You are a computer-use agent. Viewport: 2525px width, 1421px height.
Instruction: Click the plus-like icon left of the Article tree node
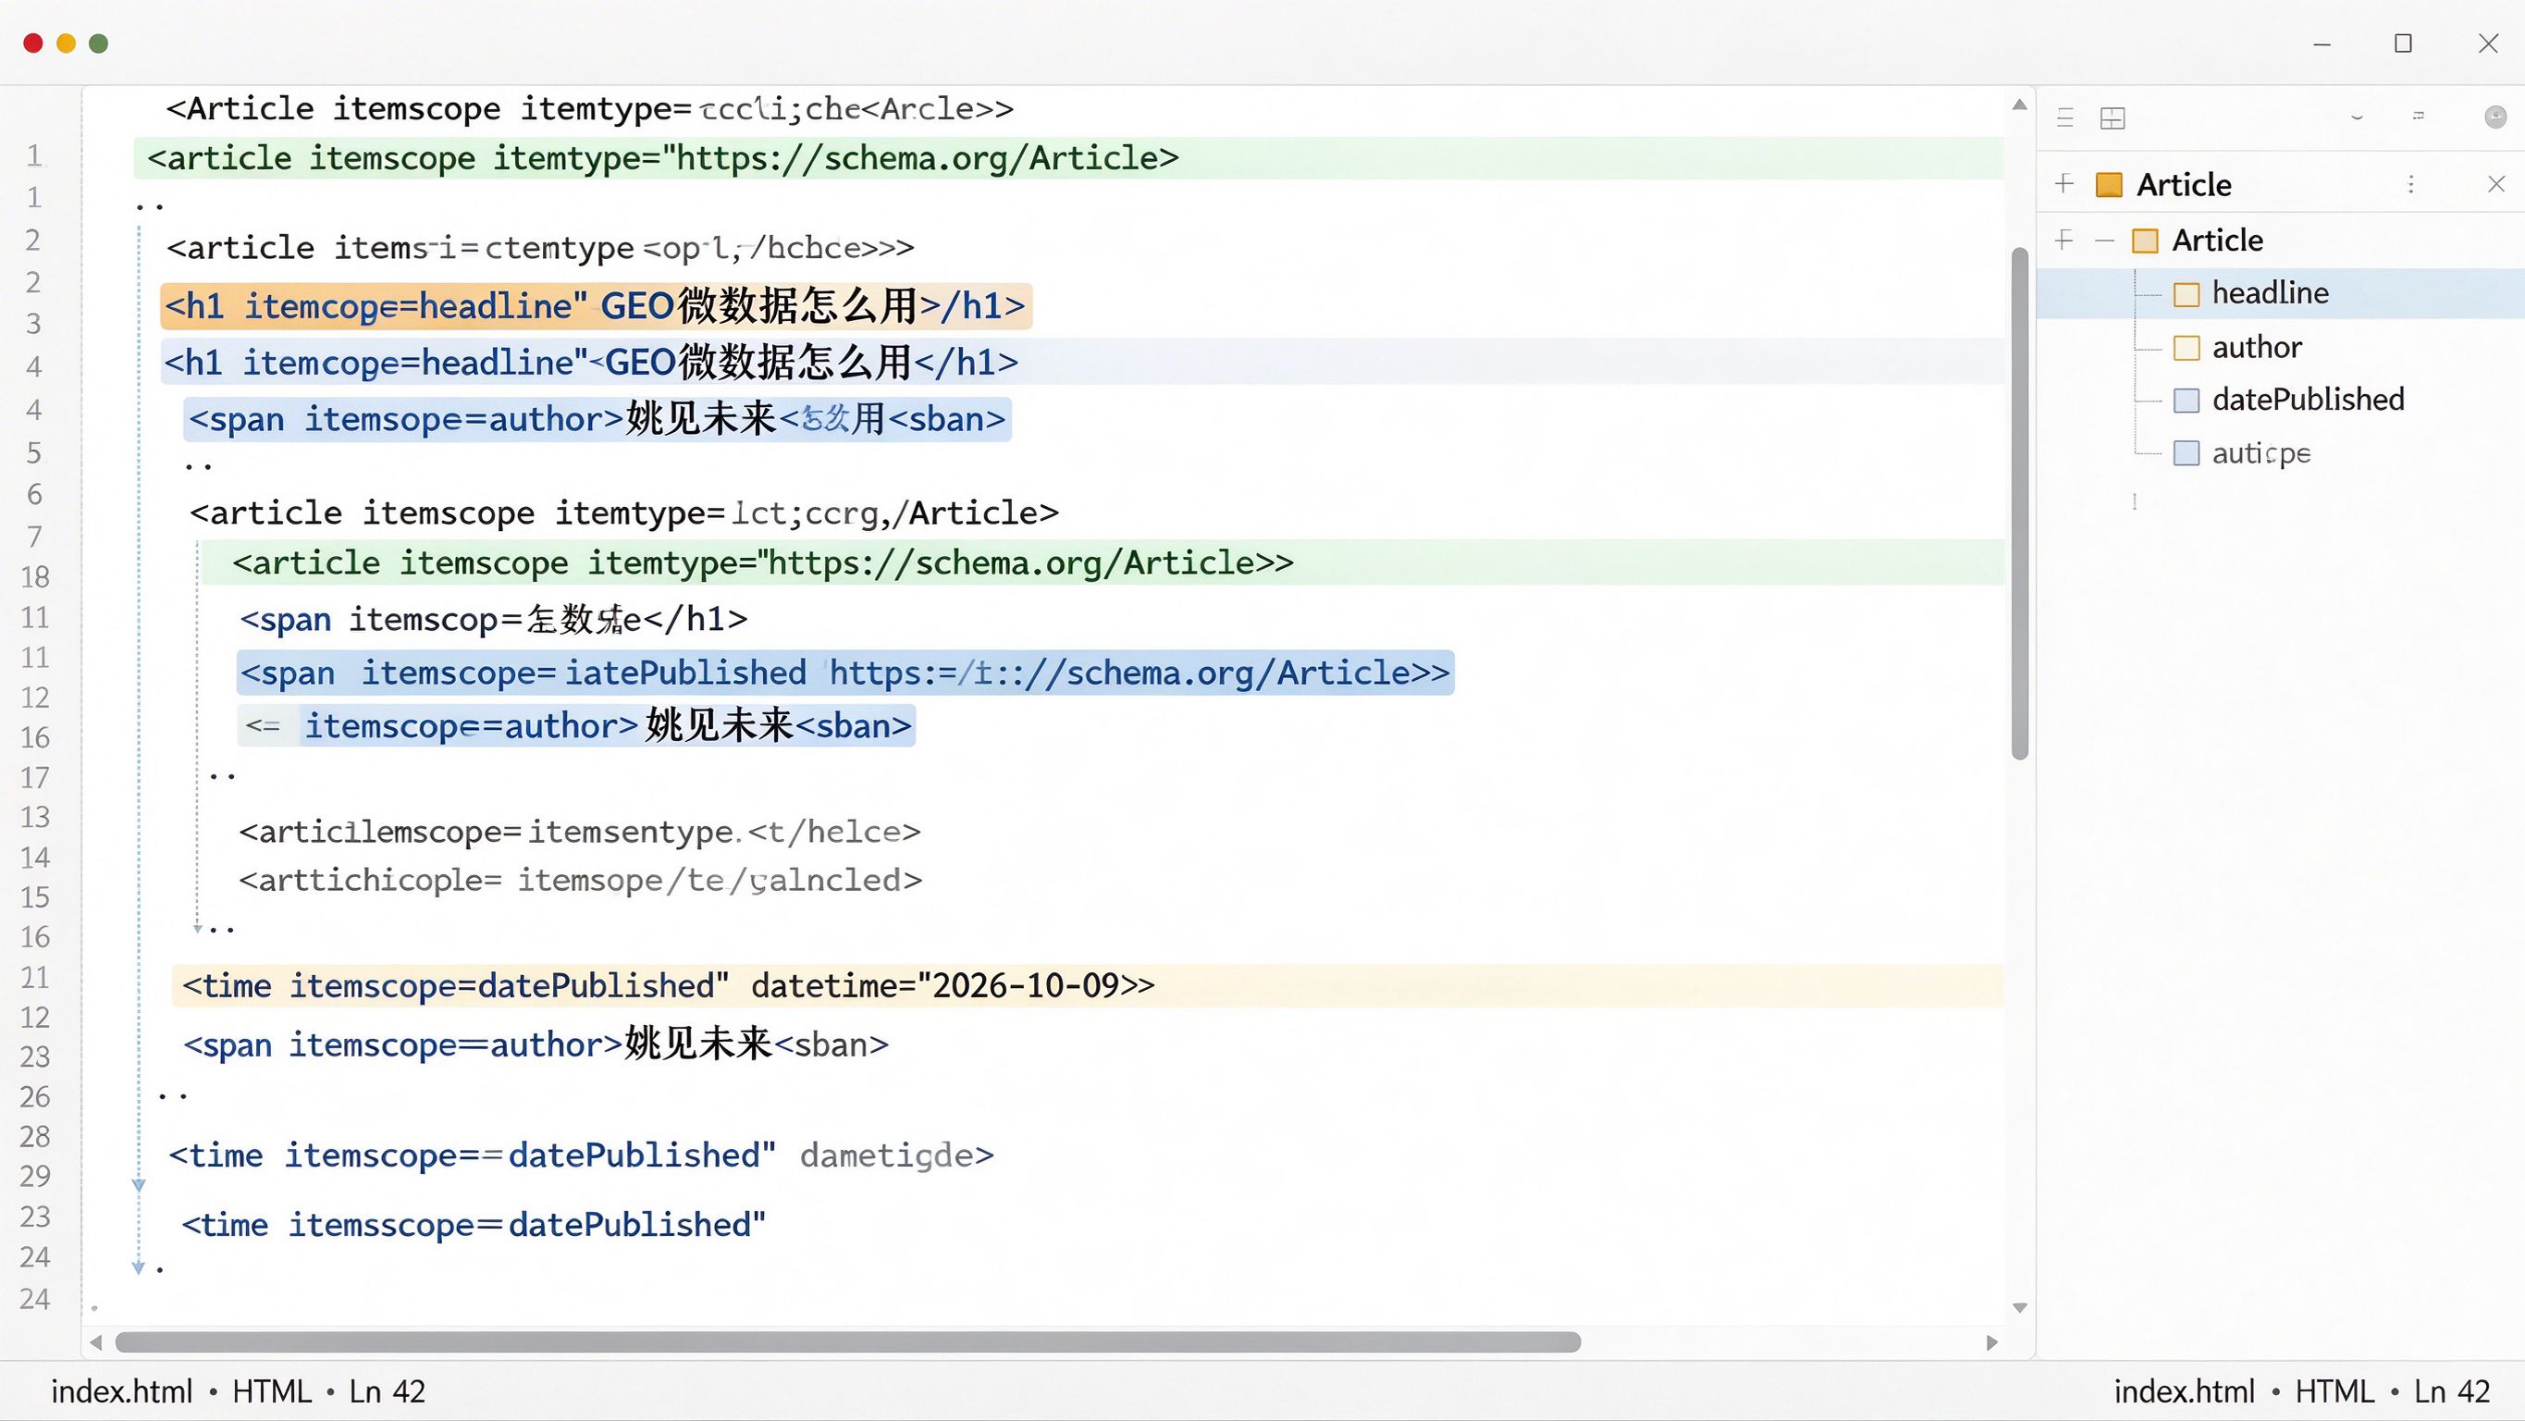tap(2064, 241)
